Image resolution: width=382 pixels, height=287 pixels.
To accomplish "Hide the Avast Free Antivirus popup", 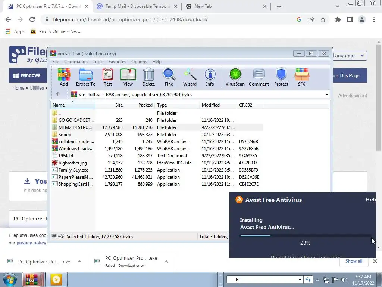I will pyautogui.click(x=370, y=200).
